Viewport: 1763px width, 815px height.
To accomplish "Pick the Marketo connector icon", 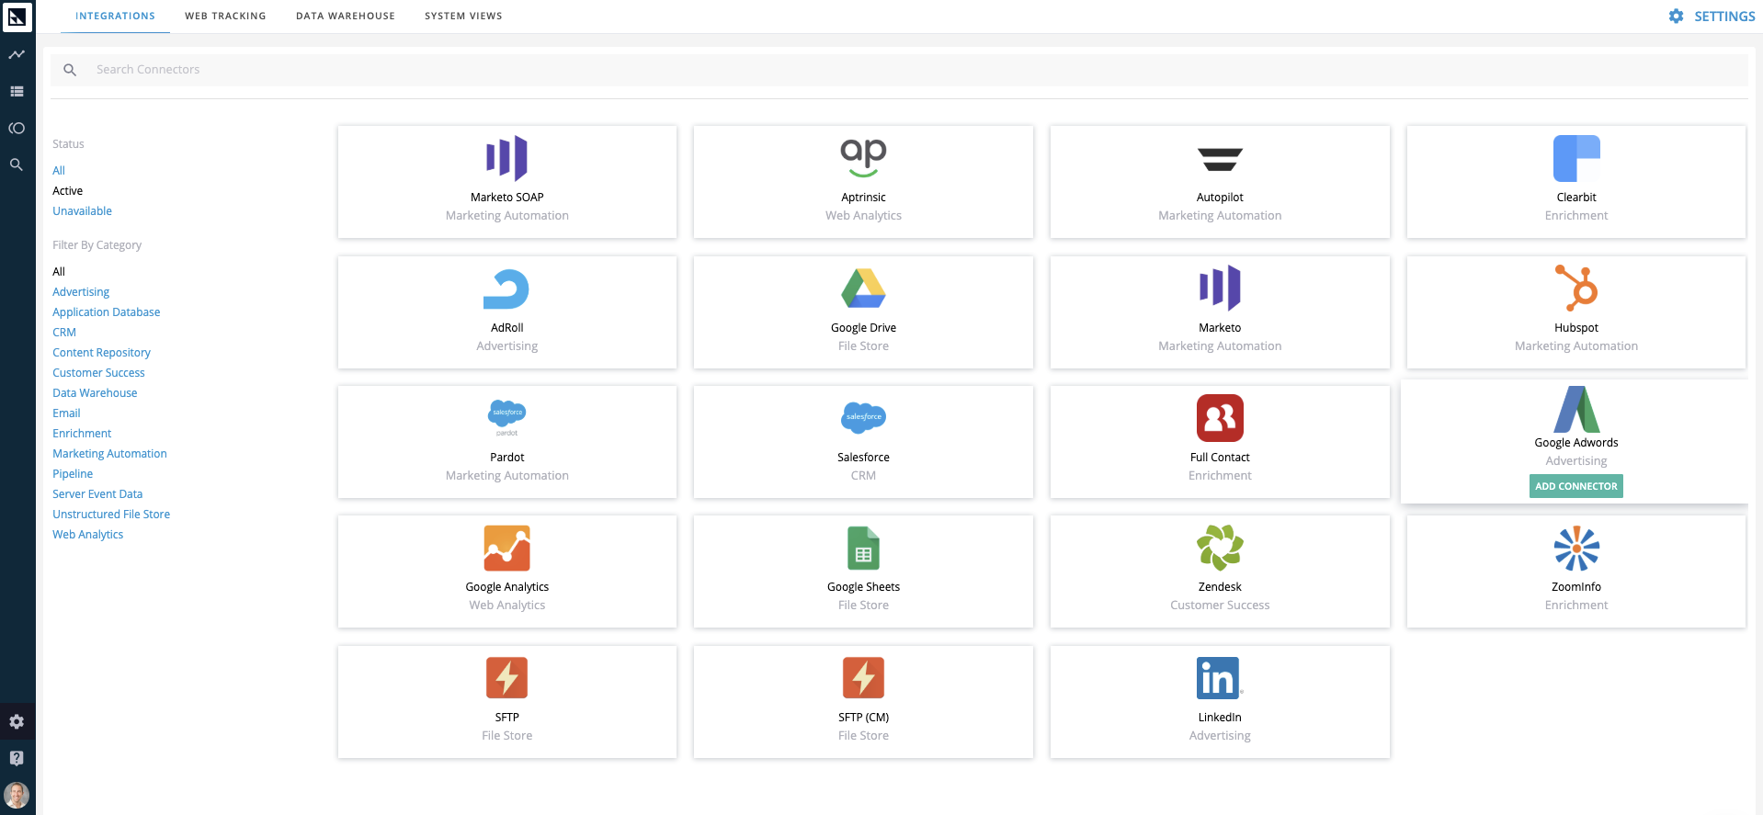I will click(1220, 289).
